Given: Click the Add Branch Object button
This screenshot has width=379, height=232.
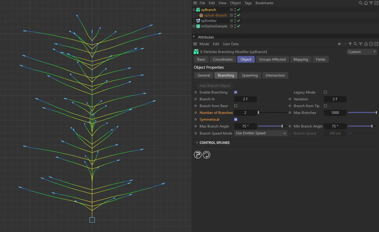Looking at the screenshot, I should coord(214,86).
